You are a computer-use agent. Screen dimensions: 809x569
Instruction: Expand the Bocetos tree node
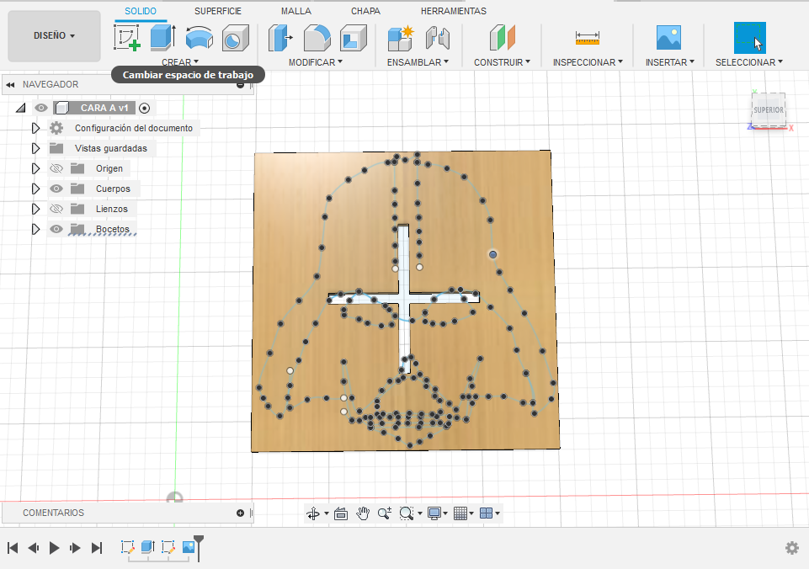(35, 229)
